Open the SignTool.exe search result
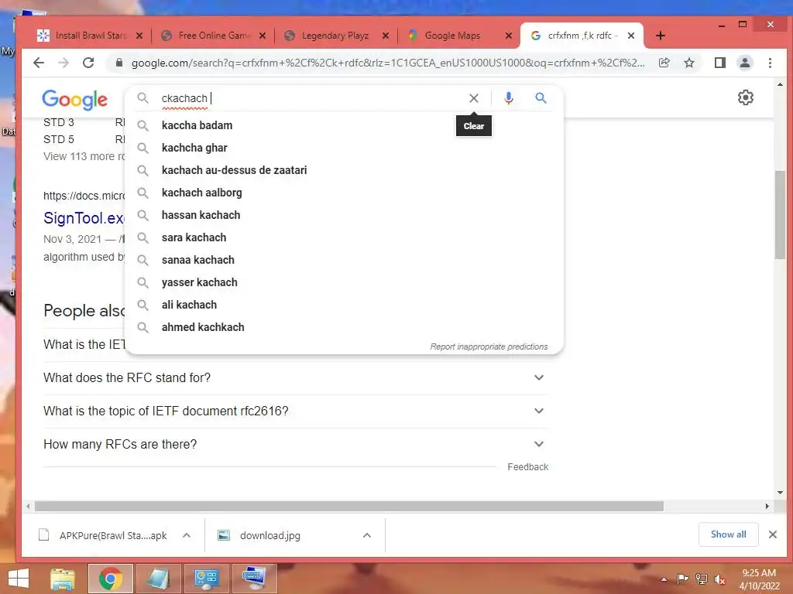The height and width of the screenshot is (594, 793). click(84, 218)
